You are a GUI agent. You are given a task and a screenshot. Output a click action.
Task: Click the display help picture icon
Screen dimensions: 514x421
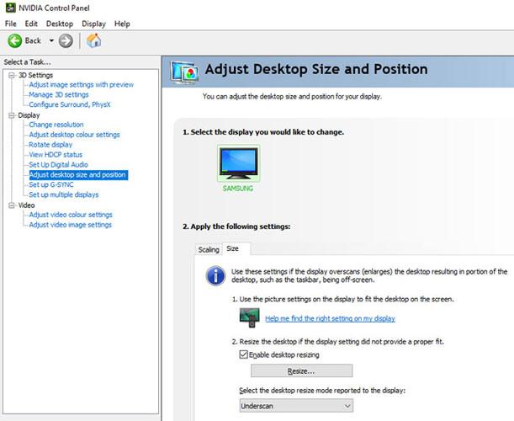click(248, 317)
